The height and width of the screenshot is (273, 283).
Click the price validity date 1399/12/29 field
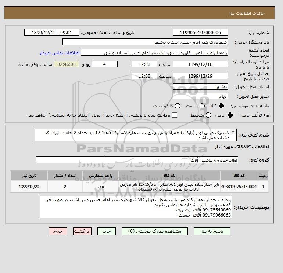click(x=200, y=76)
